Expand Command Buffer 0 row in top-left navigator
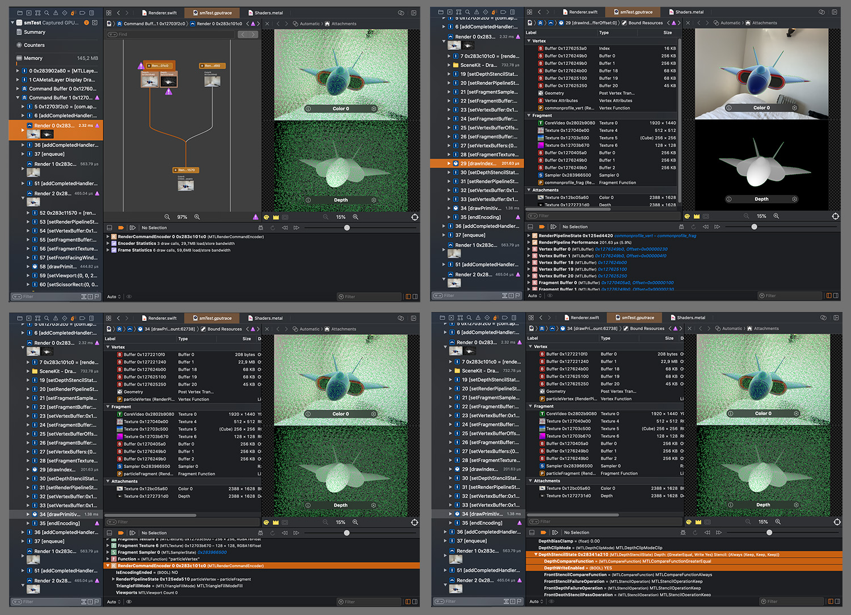Image resolution: width=851 pixels, height=615 pixels. point(18,89)
